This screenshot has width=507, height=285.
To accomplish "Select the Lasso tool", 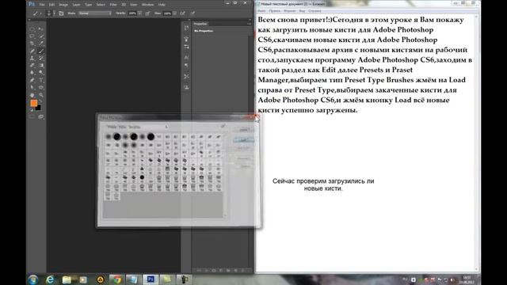I will [x=32, y=36].
